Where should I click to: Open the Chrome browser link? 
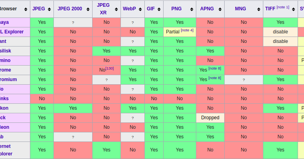click(x=6, y=70)
